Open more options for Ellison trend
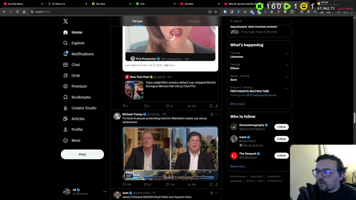Image resolution: width=356 pixels, height=200 pixels. coord(287,65)
